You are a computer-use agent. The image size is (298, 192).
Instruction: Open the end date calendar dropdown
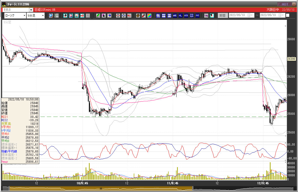[281, 15]
